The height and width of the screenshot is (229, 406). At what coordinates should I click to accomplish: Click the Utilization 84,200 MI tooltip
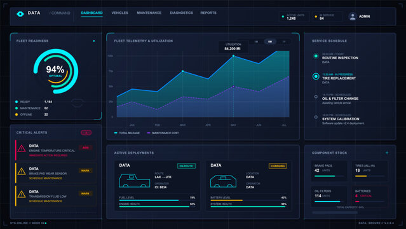pos(233,46)
